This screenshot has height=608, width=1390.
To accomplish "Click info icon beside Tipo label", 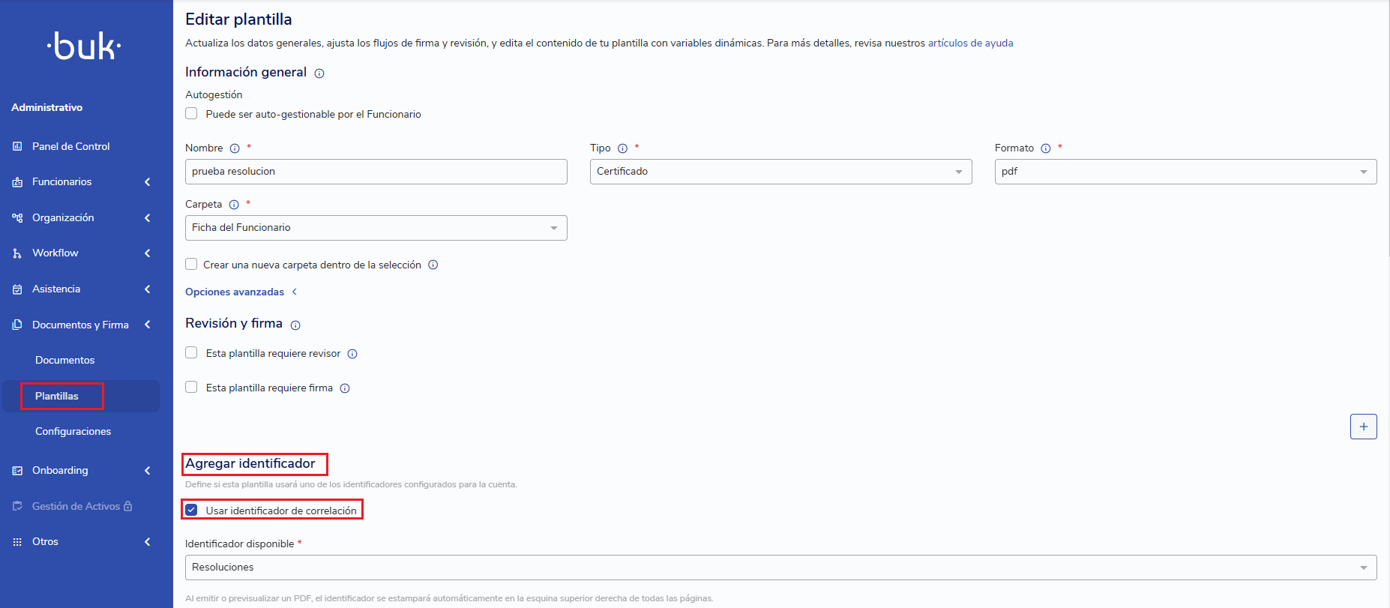I will point(622,148).
